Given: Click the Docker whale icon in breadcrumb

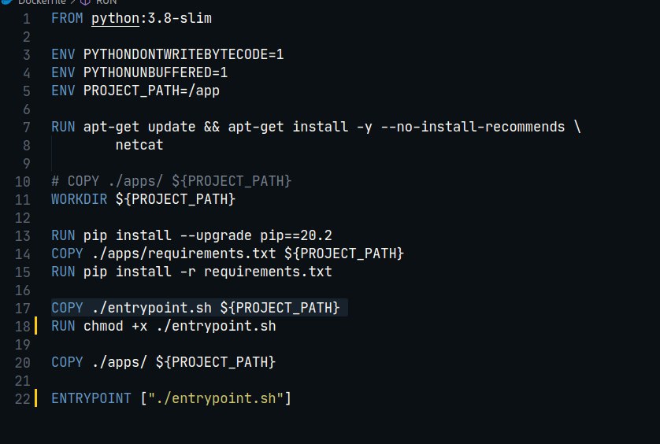Looking at the screenshot, I should [7, 2].
